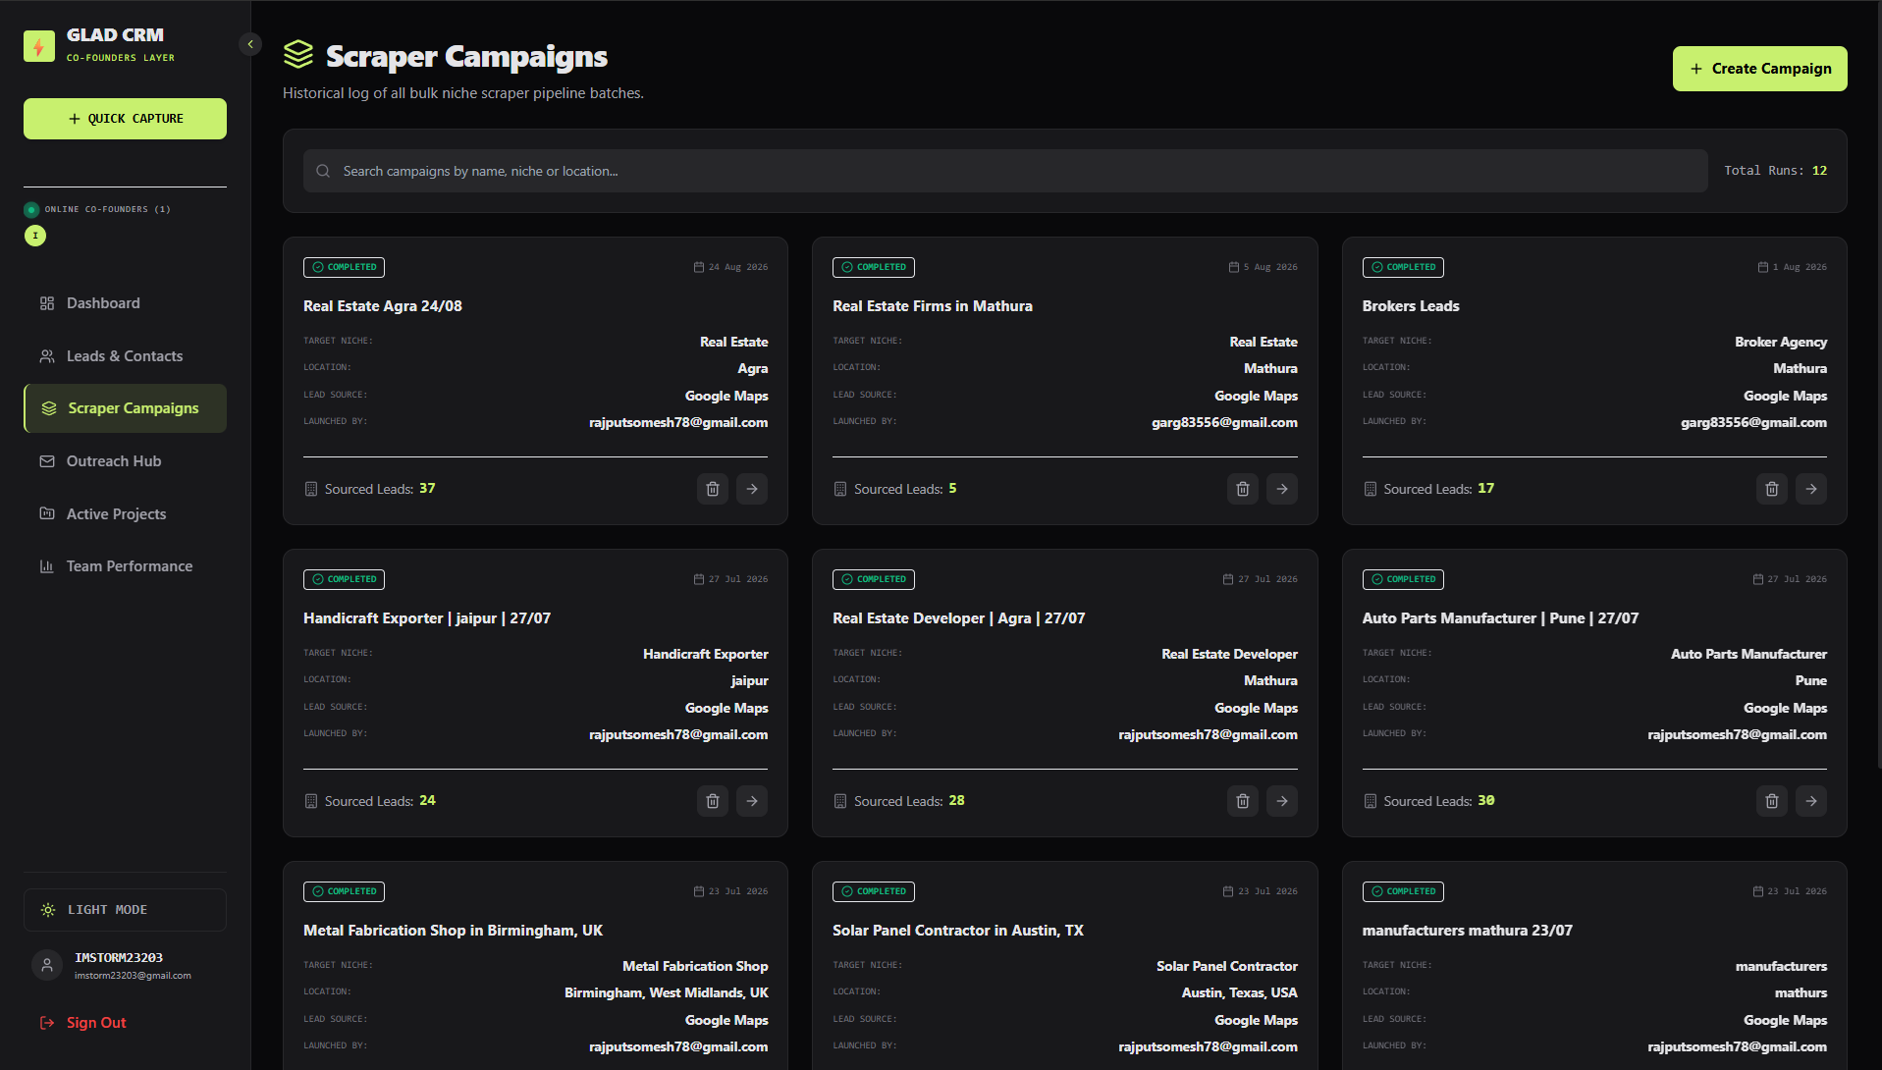
Task: Delete Real Estate Firms in Mathura campaign
Action: coord(1243,489)
